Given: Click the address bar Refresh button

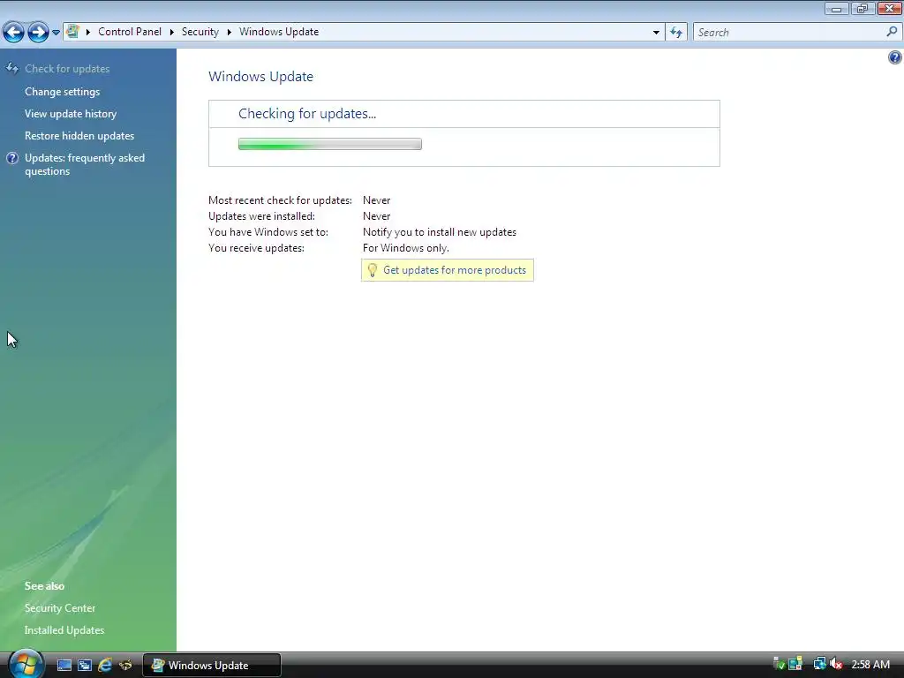Looking at the screenshot, I should (x=676, y=33).
